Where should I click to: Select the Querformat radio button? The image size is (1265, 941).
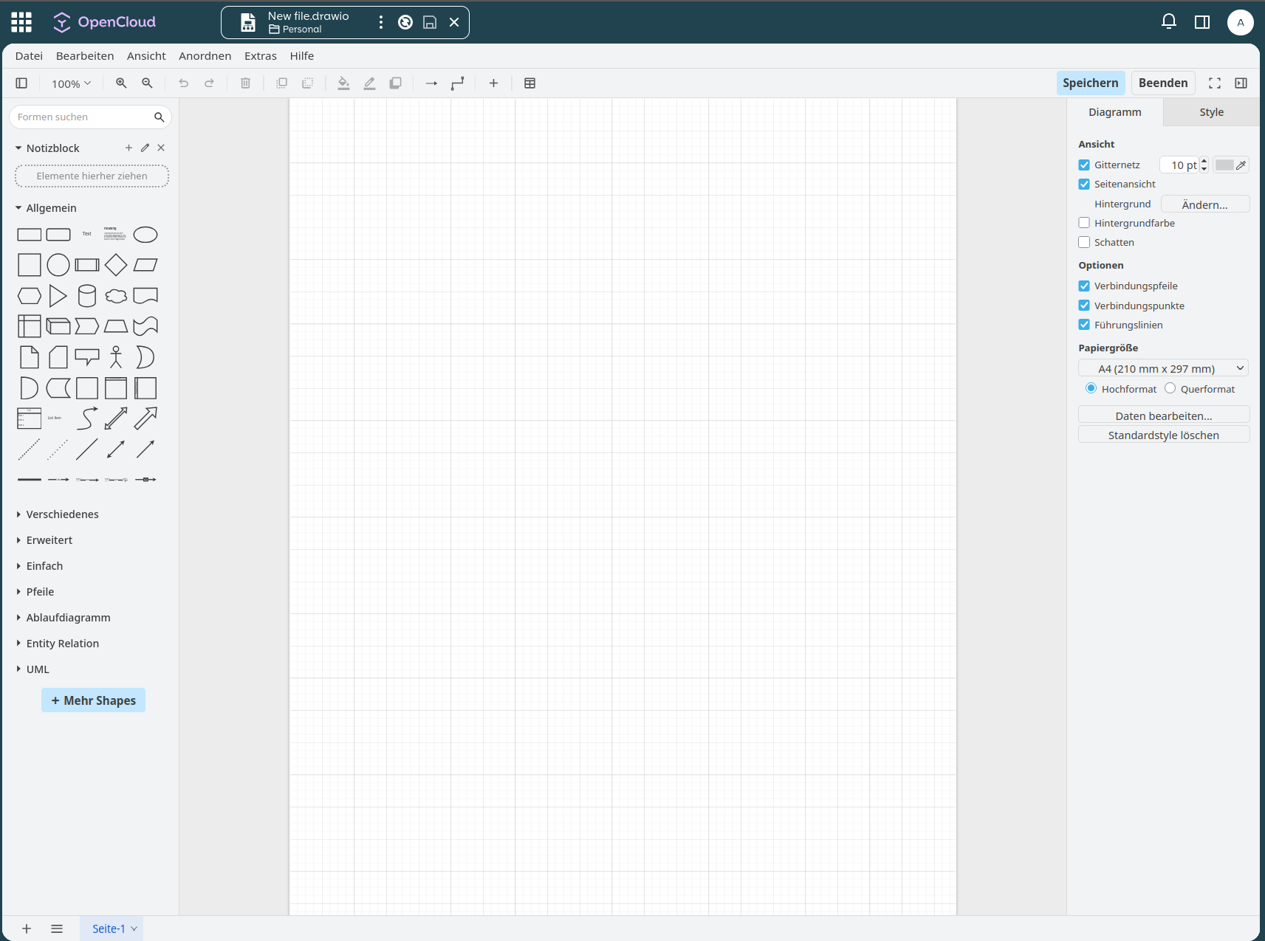click(x=1170, y=388)
